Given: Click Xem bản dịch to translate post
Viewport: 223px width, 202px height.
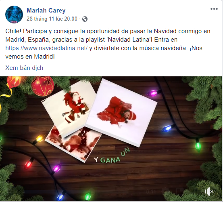Looking at the screenshot, I should point(24,68).
